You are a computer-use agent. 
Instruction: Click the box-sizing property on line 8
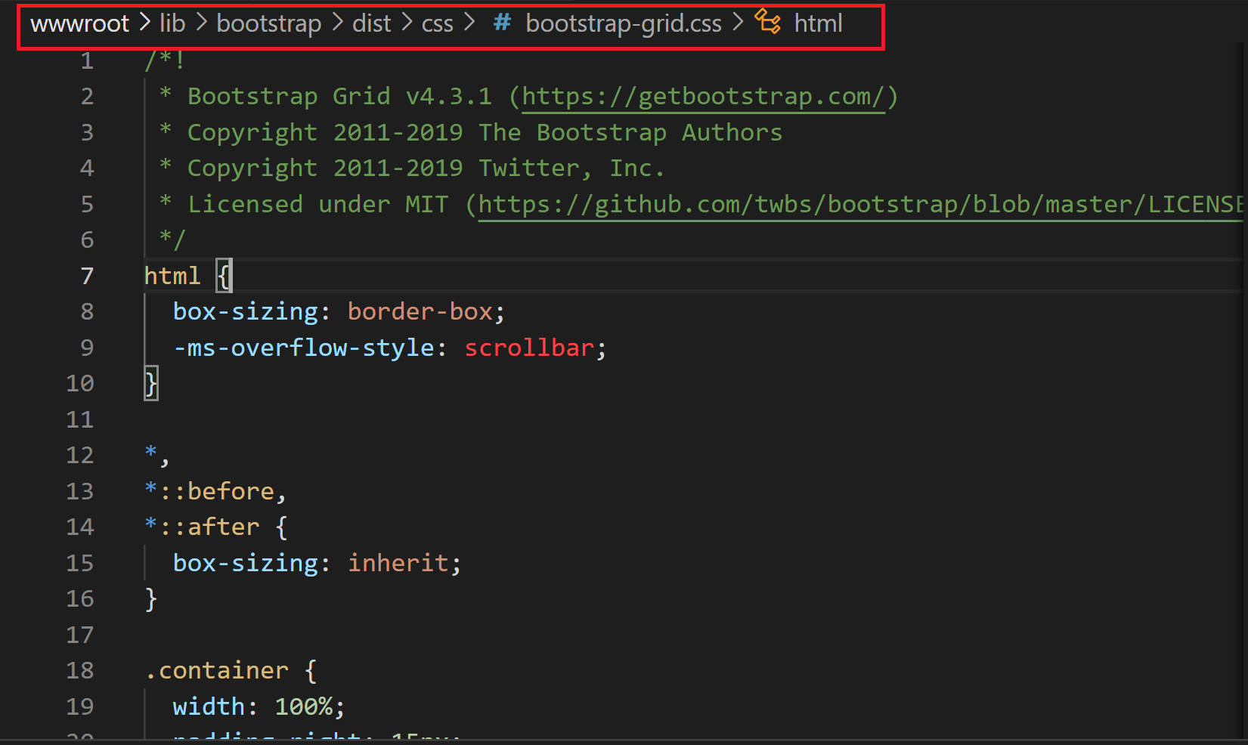(246, 311)
